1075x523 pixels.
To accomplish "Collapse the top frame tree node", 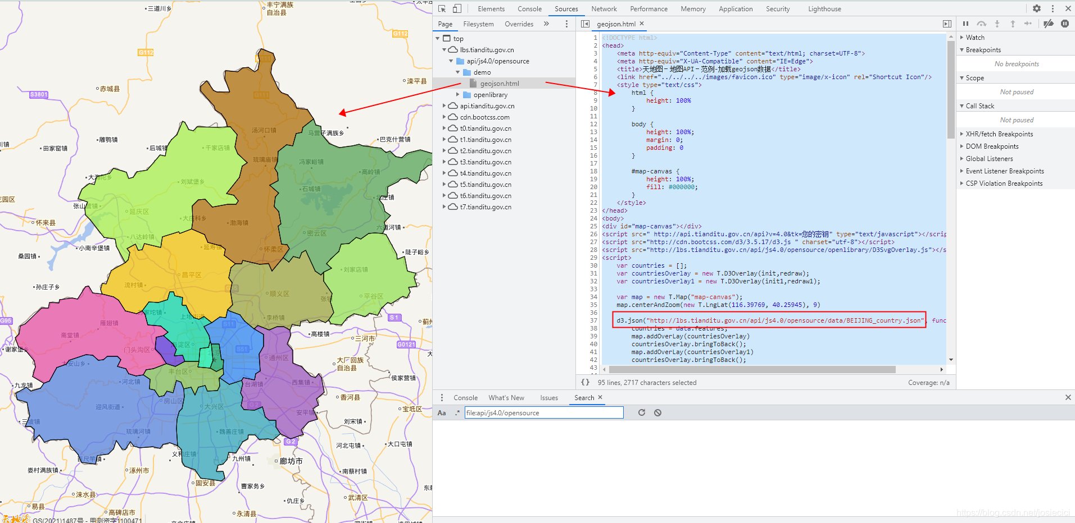I will click(438, 39).
